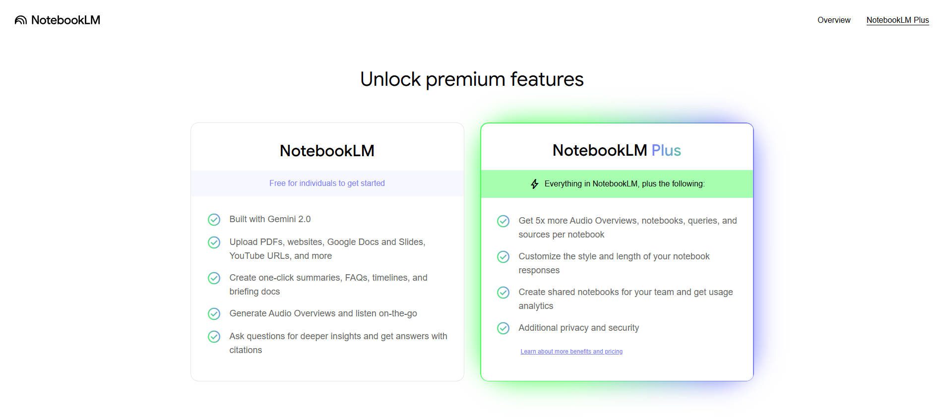
Task: Click the checkmark beside 'Create one-click summaries'
Action: point(214,278)
